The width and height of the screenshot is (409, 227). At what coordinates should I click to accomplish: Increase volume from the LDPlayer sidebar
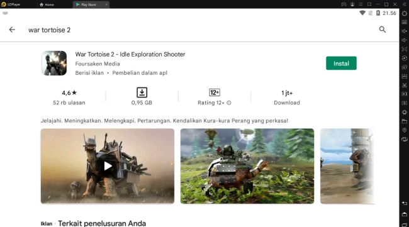405,31
